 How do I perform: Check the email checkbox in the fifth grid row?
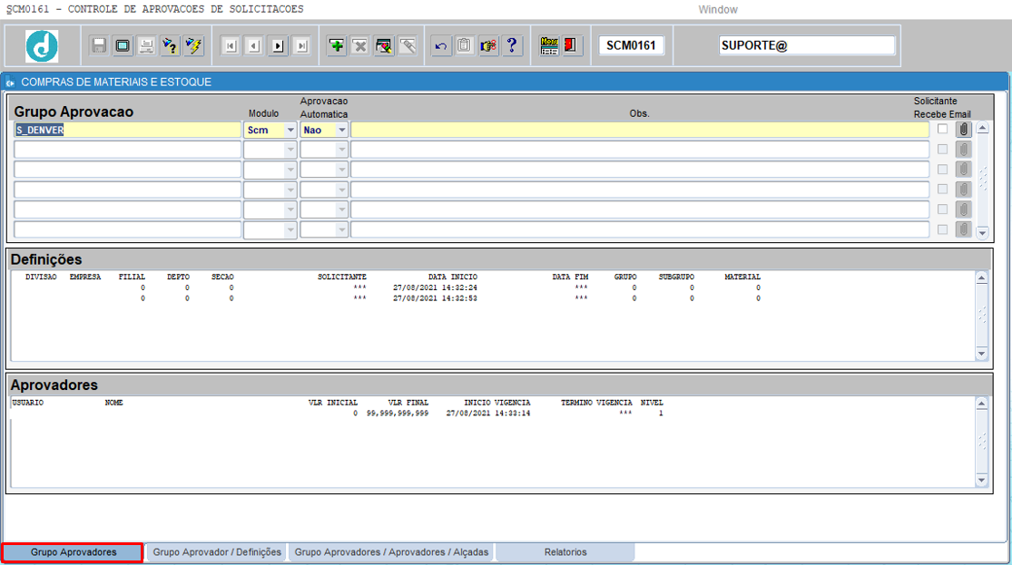coord(943,209)
